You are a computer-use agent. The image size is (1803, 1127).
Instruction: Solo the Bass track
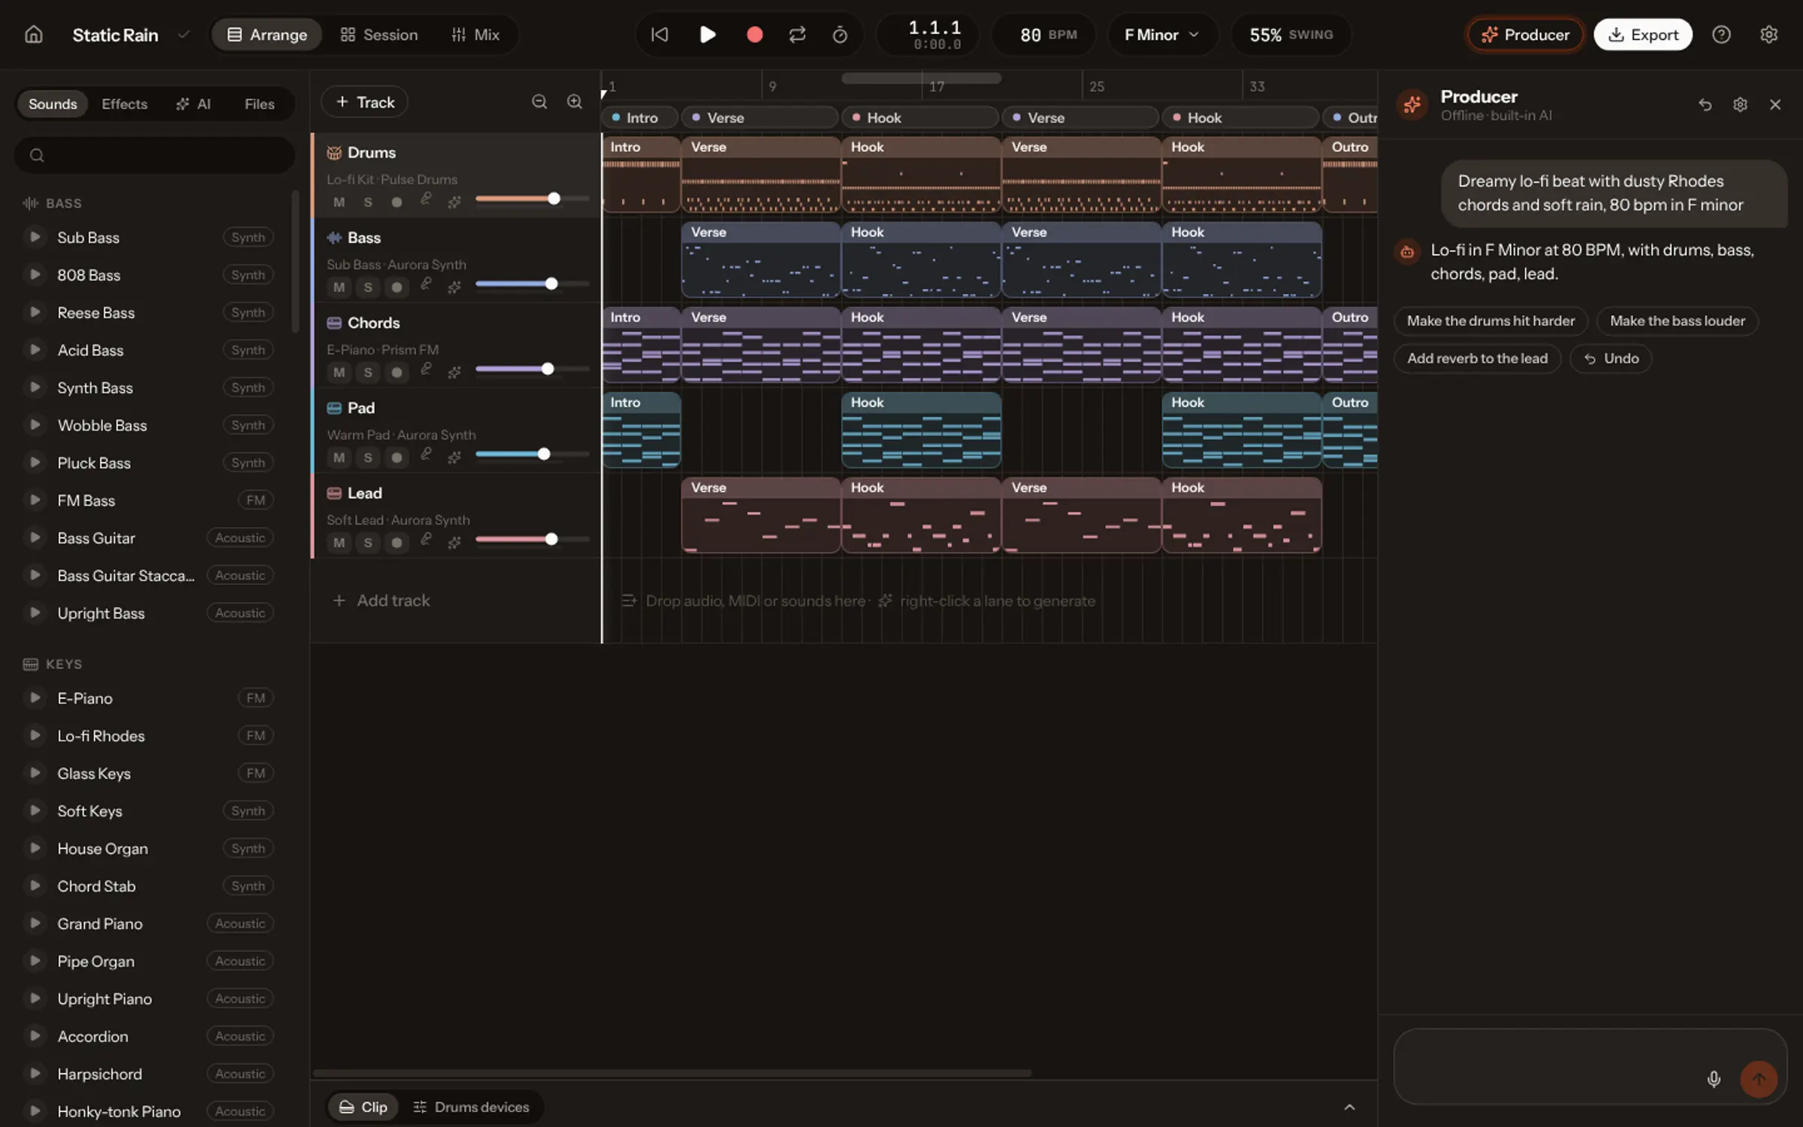(367, 287)
